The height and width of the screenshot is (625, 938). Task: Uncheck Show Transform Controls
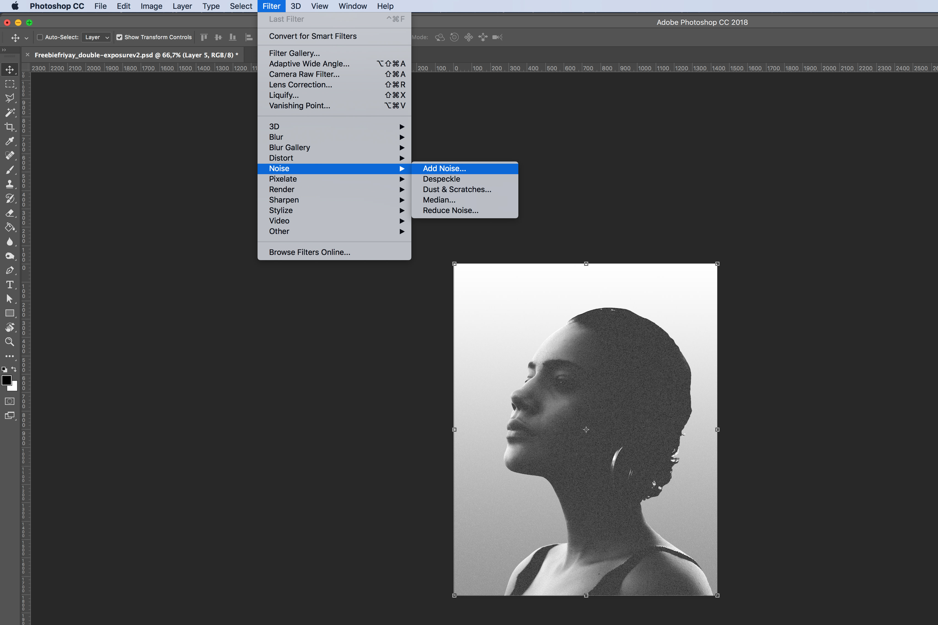119,37
